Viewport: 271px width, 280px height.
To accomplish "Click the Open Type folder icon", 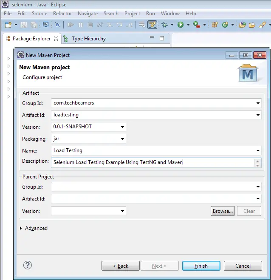I will point(242,25).
